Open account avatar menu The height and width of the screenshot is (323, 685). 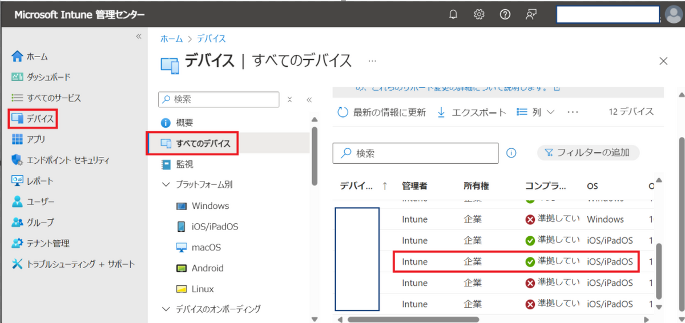(674, 15)
